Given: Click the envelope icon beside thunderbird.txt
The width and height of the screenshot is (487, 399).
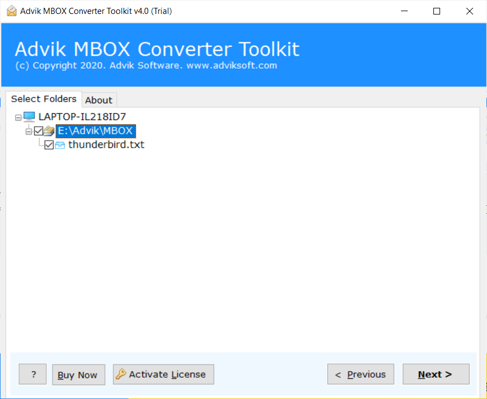Looking at the screenshot, I should (60, 145).
